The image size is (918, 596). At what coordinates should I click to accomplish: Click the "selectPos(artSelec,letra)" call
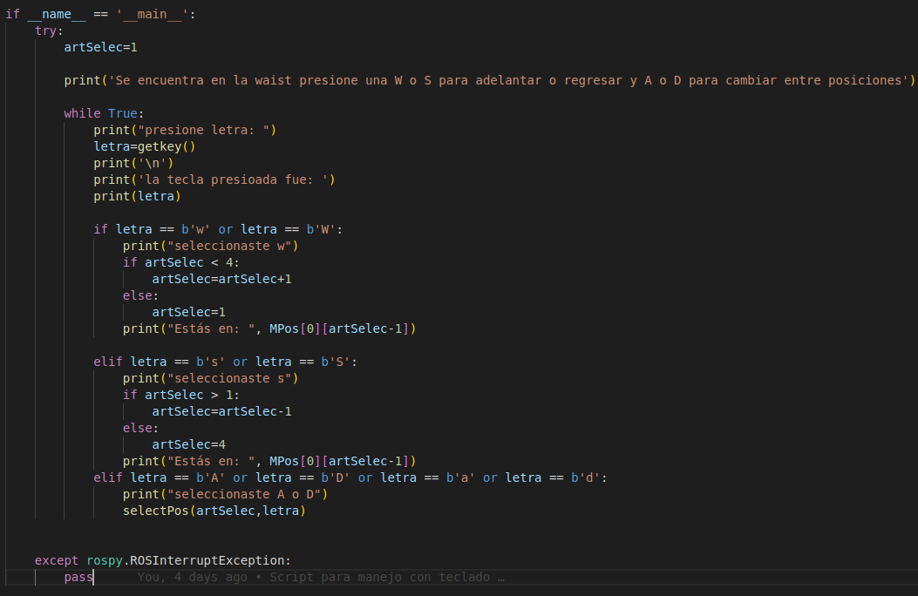(x=214, y=511)
